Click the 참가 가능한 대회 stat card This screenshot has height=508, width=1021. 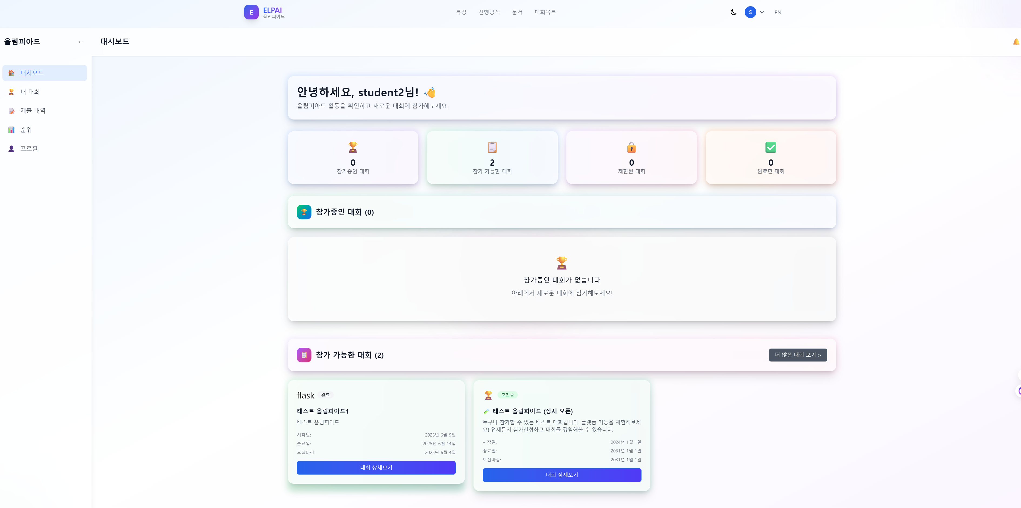492,158
